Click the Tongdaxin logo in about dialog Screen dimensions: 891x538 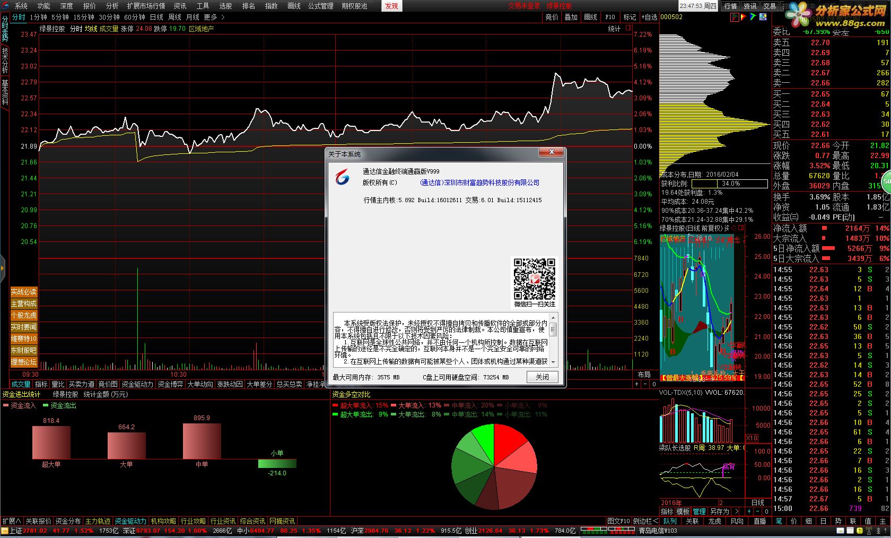coord(343,177)
